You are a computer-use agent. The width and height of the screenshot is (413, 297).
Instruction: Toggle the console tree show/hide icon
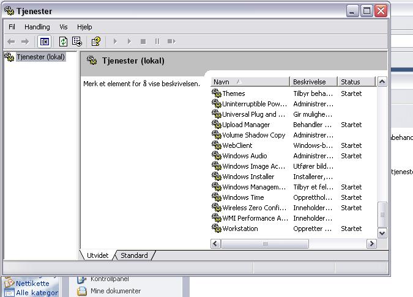coord(44,42)
